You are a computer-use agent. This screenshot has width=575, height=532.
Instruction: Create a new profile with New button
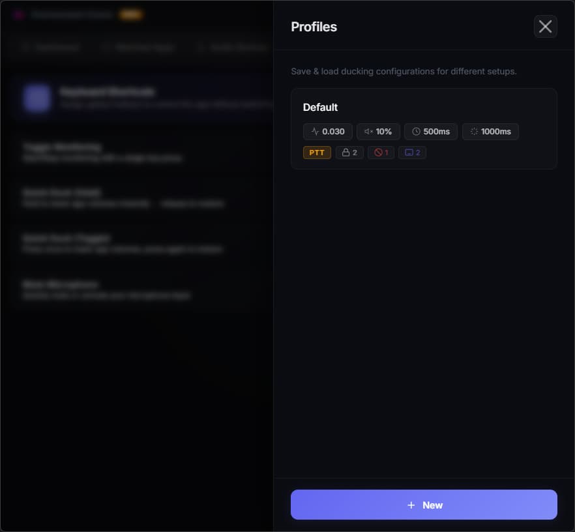coord(424,505)
